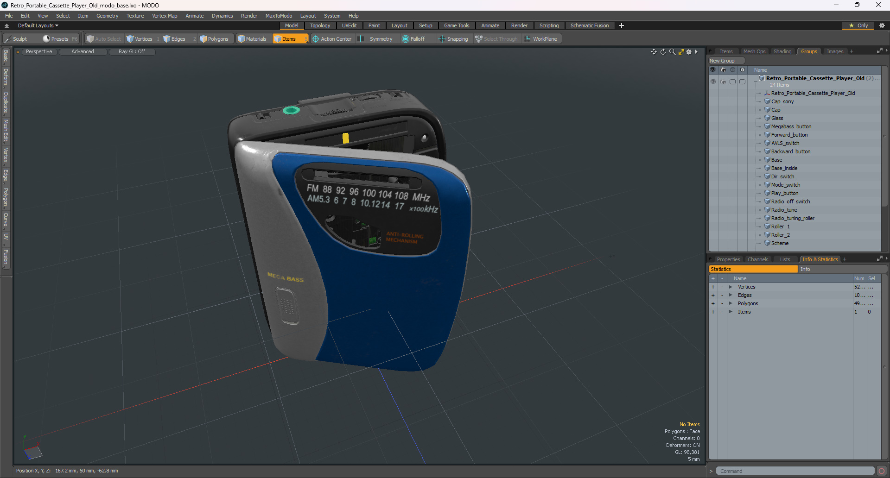Select the Sculpt tool
The image size is (890, 478).
pos(16,39)
